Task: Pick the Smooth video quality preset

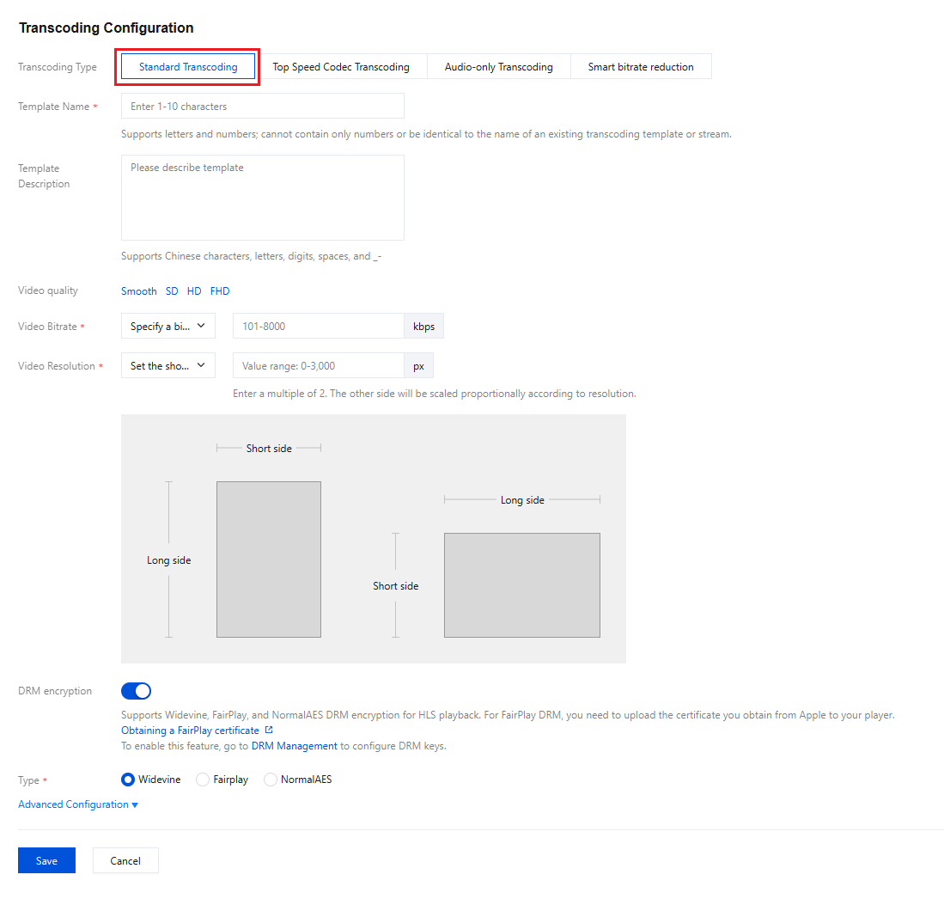Action: pyautogui.click(x=139, y=291)
